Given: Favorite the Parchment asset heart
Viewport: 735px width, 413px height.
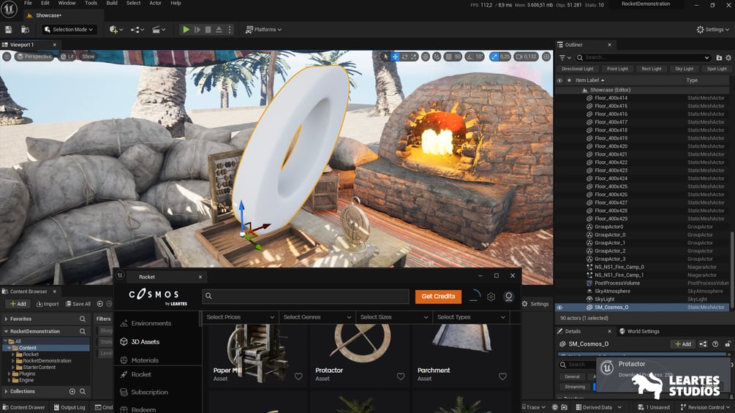Looking at the screenshot, I should [x=502, y=376].
